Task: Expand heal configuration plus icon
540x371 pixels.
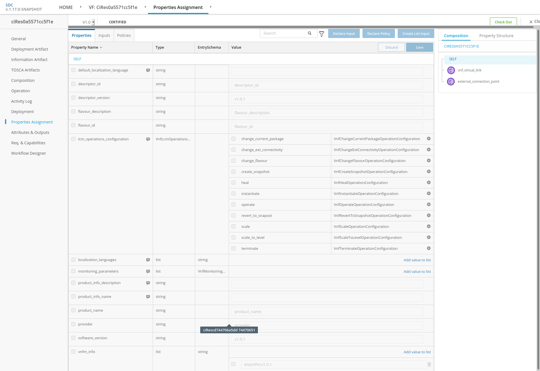Action: click(429, 183)
